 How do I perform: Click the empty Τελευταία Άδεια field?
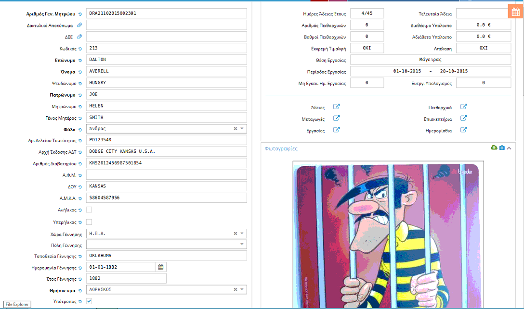pos(482,13)
